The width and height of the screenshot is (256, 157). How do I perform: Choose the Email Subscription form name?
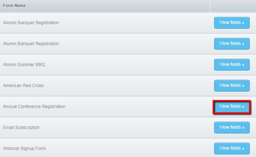click(x=21, y=128)
